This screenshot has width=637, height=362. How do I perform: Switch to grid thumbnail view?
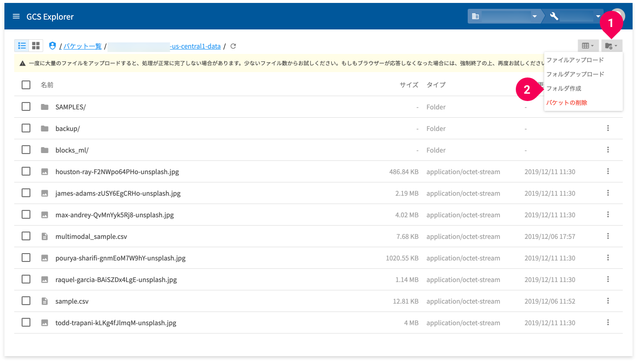[x=36, y=46]
